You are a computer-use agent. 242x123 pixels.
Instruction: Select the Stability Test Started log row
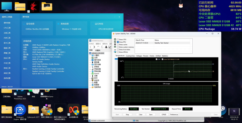[x=162, y=43]
